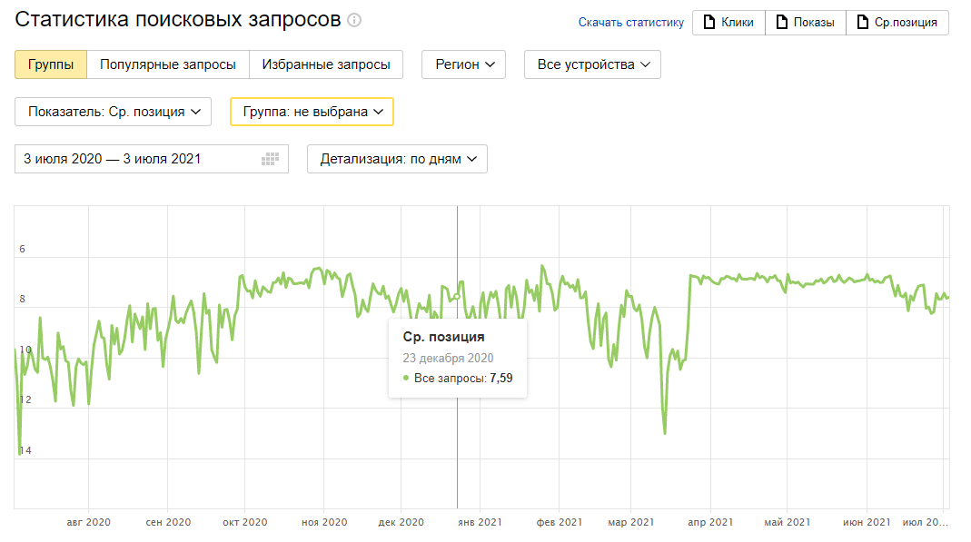Click the highlighted data point on the graph
This screenshot has width=971, height=542.
pyautogui.click(x=458, y=296)
